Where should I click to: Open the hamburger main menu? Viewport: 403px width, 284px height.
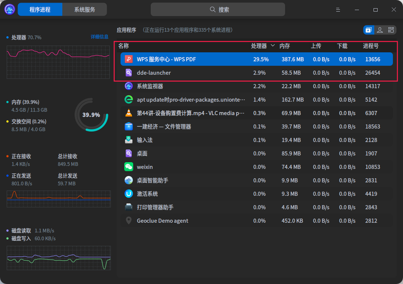pos(338,9)
